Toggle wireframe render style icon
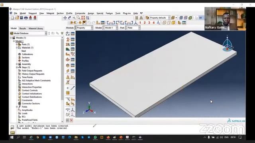The height and width of the screenshot is (143, 255). (x=164, y=23)
